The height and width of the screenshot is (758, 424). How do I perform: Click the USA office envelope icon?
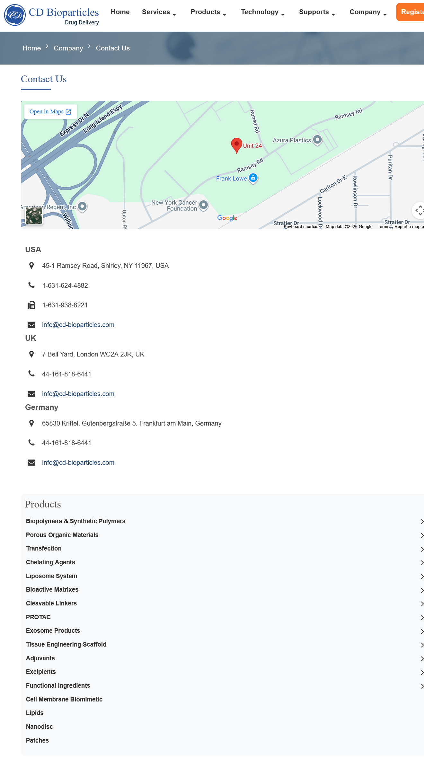pos(31,325)
